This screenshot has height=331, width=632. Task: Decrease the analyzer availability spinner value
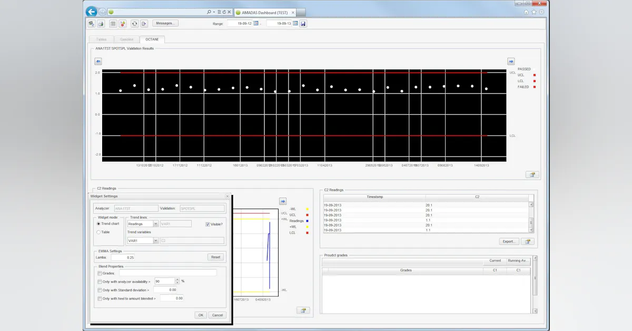point(177,283)
